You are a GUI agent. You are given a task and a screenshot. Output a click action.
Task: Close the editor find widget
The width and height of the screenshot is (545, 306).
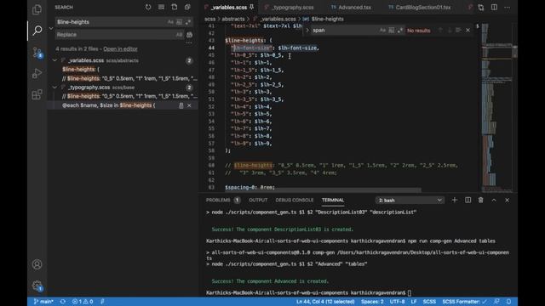(x=468, y=31)
